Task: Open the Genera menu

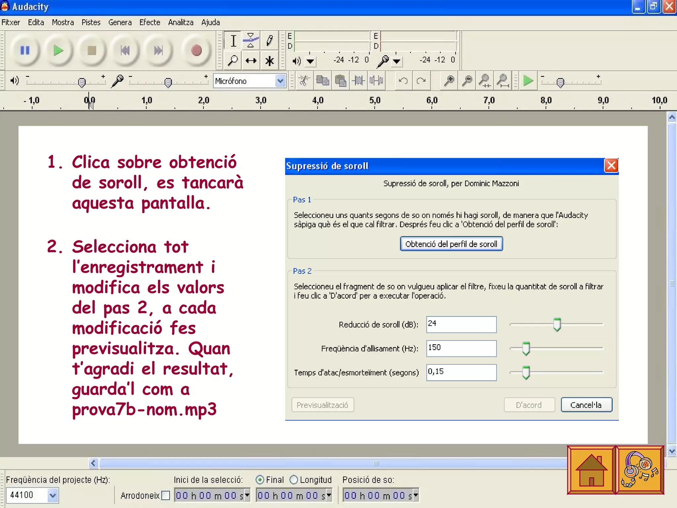Action: 120,22
